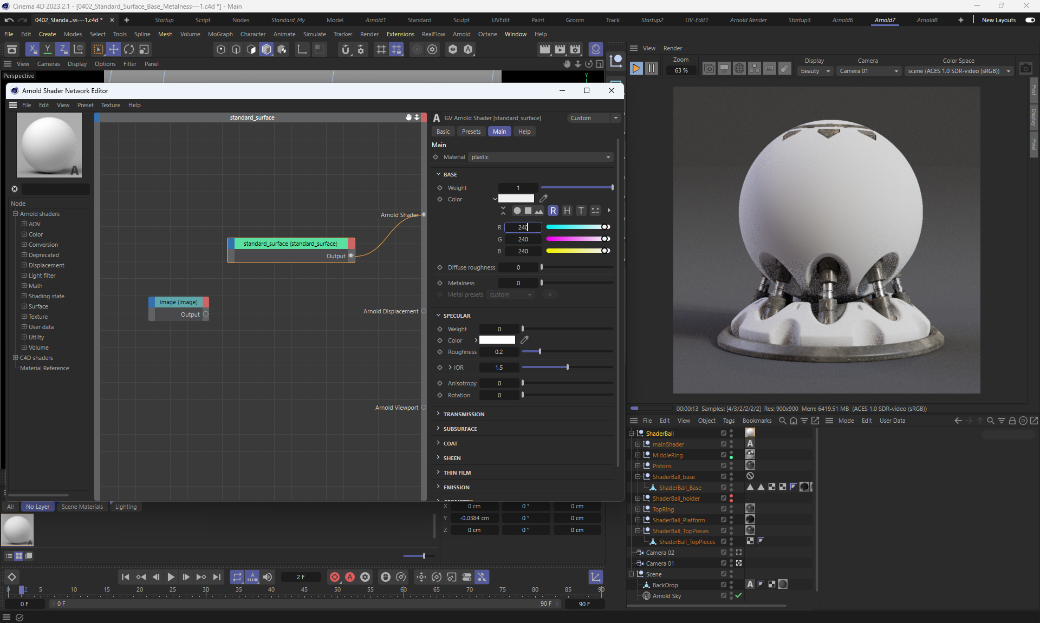Select the Rotate tool in the toolbar
This screenshot has width=1040, height=623.
pos(129,49)
